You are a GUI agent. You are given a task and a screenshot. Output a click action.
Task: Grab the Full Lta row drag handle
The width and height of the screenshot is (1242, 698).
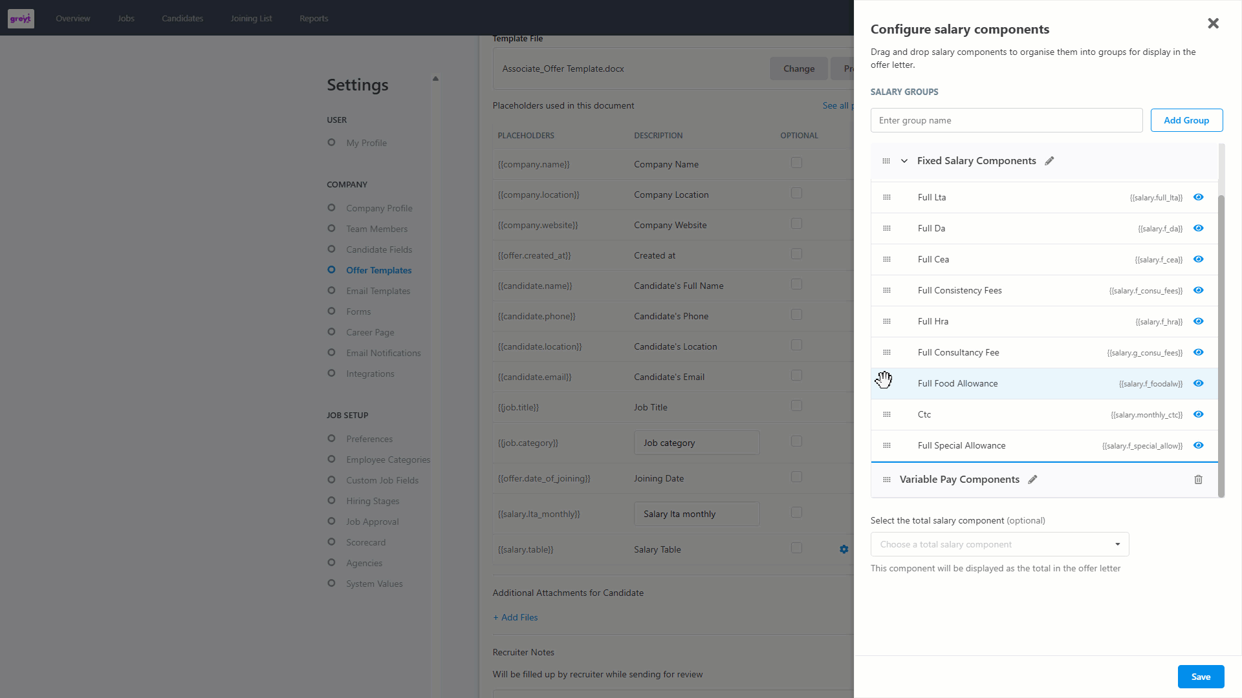click(x=886, y=198)
